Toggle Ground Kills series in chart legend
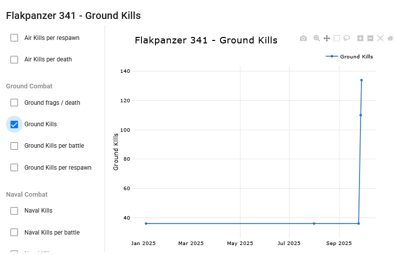The width and height of the screenshot is (394, 255). tap(349, 56)
